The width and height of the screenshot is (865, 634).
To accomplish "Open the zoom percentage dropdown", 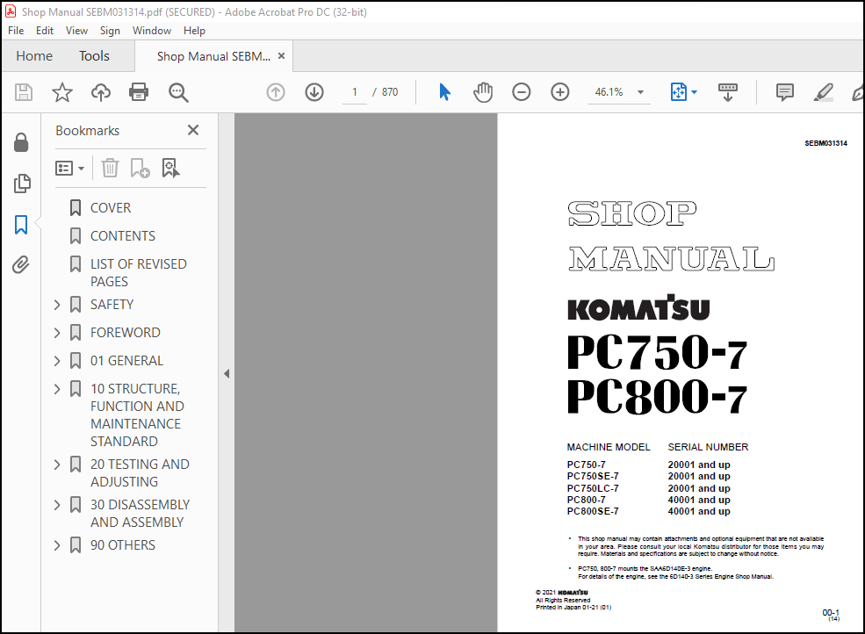I will 640,92.
